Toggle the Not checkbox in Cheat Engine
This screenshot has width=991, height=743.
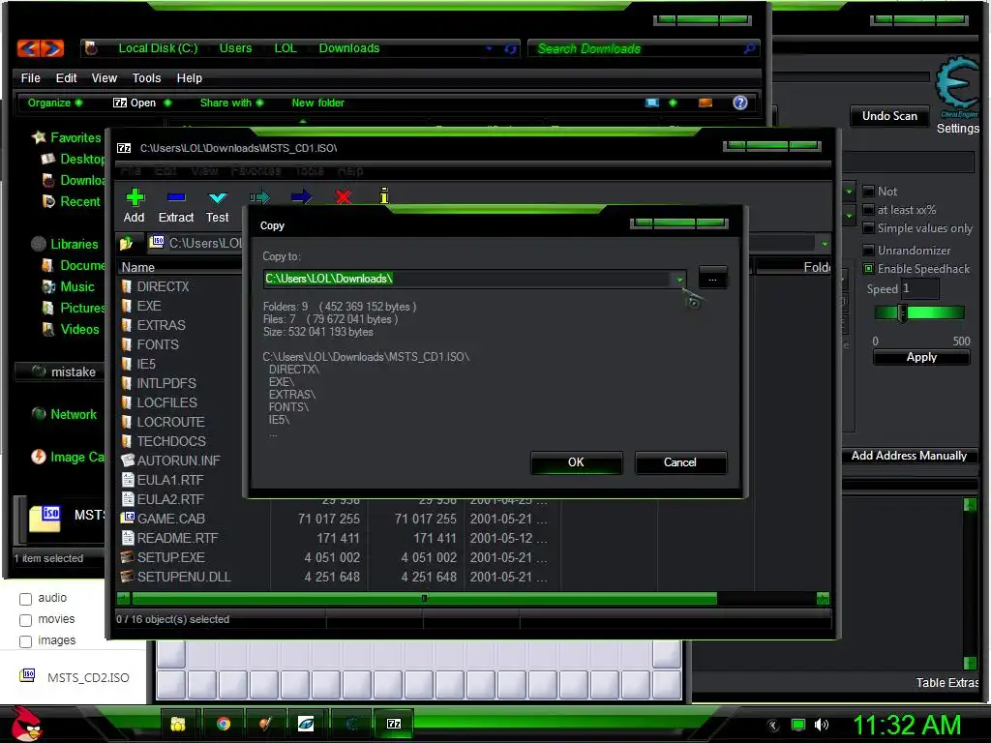point(868,191)
